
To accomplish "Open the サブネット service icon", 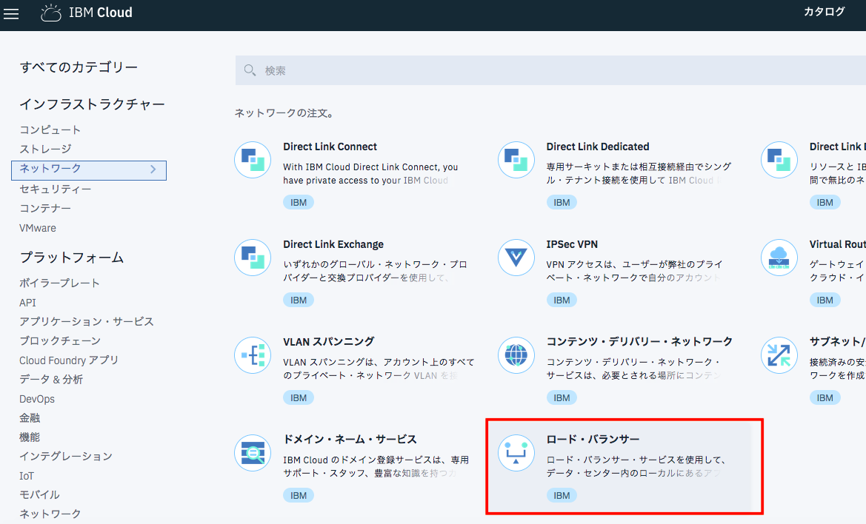I will [779, 355].
